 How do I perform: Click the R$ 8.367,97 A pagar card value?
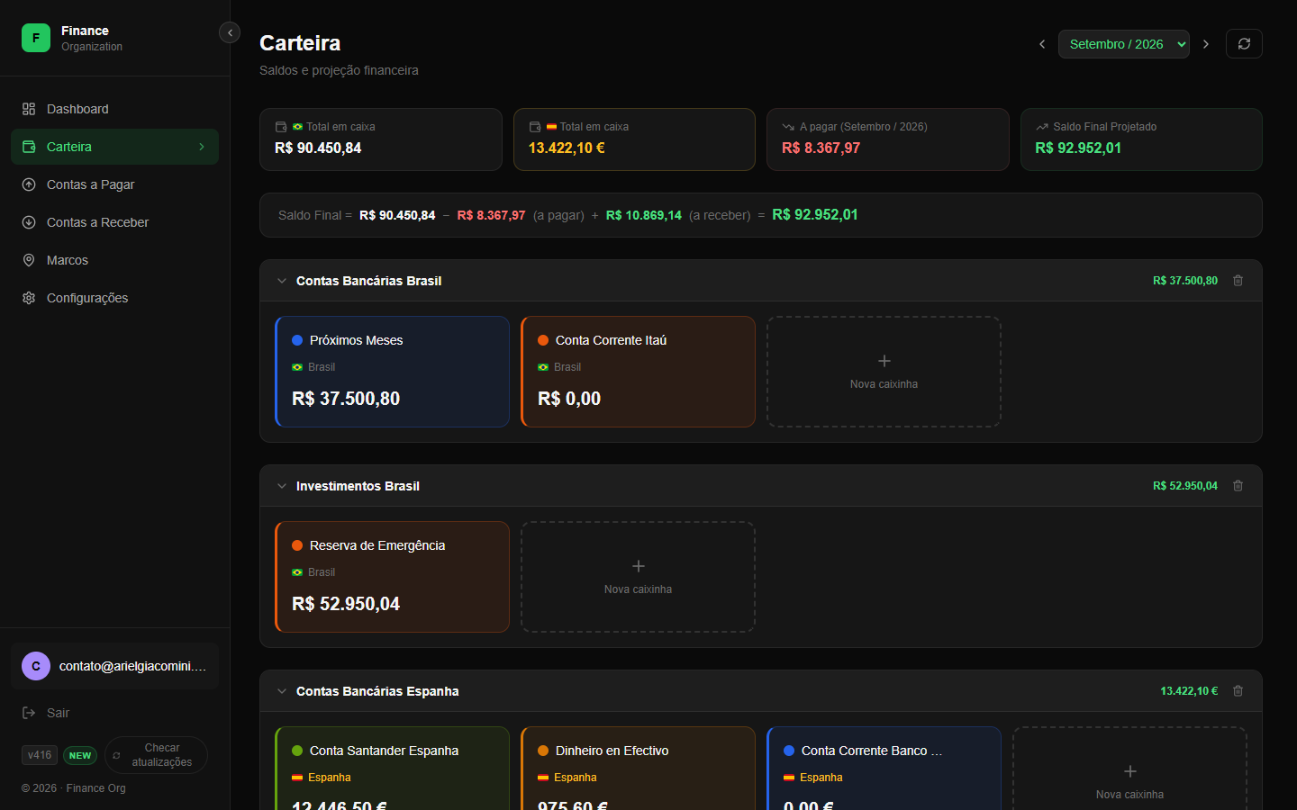pos(821,148)
